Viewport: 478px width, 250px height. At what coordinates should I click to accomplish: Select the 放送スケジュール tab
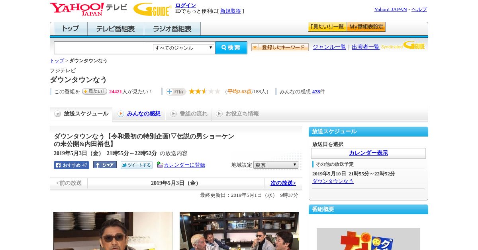pos(81,114)
